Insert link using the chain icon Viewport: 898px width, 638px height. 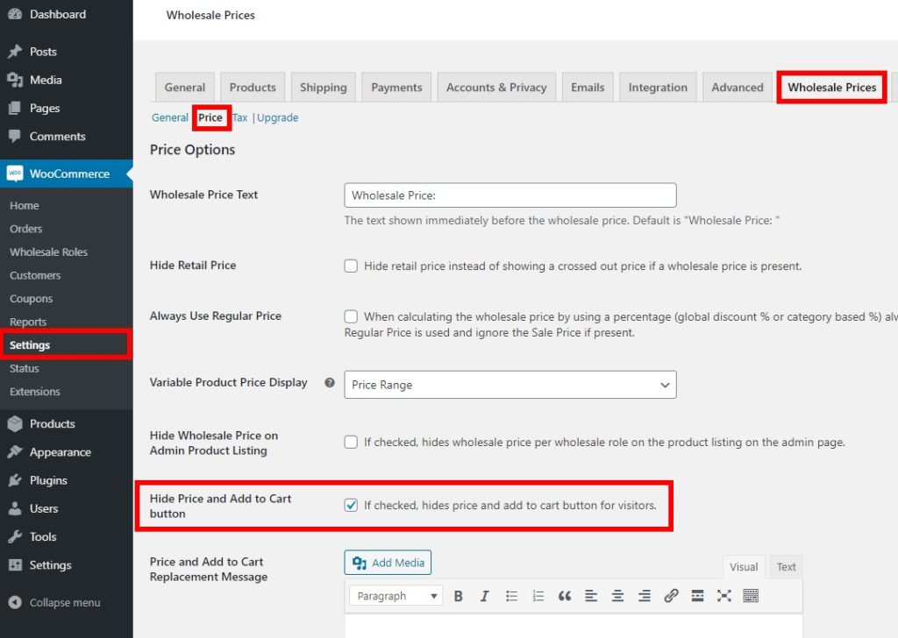click(x=671, y=596)
